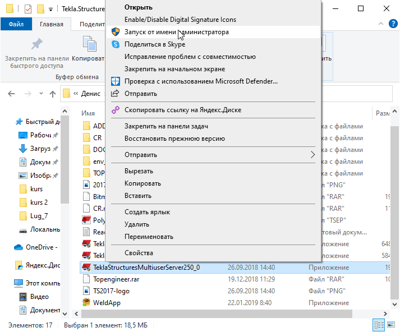Select Этот компьютер in the navigation pane
The image size is (400, 332).
[37, 283]
